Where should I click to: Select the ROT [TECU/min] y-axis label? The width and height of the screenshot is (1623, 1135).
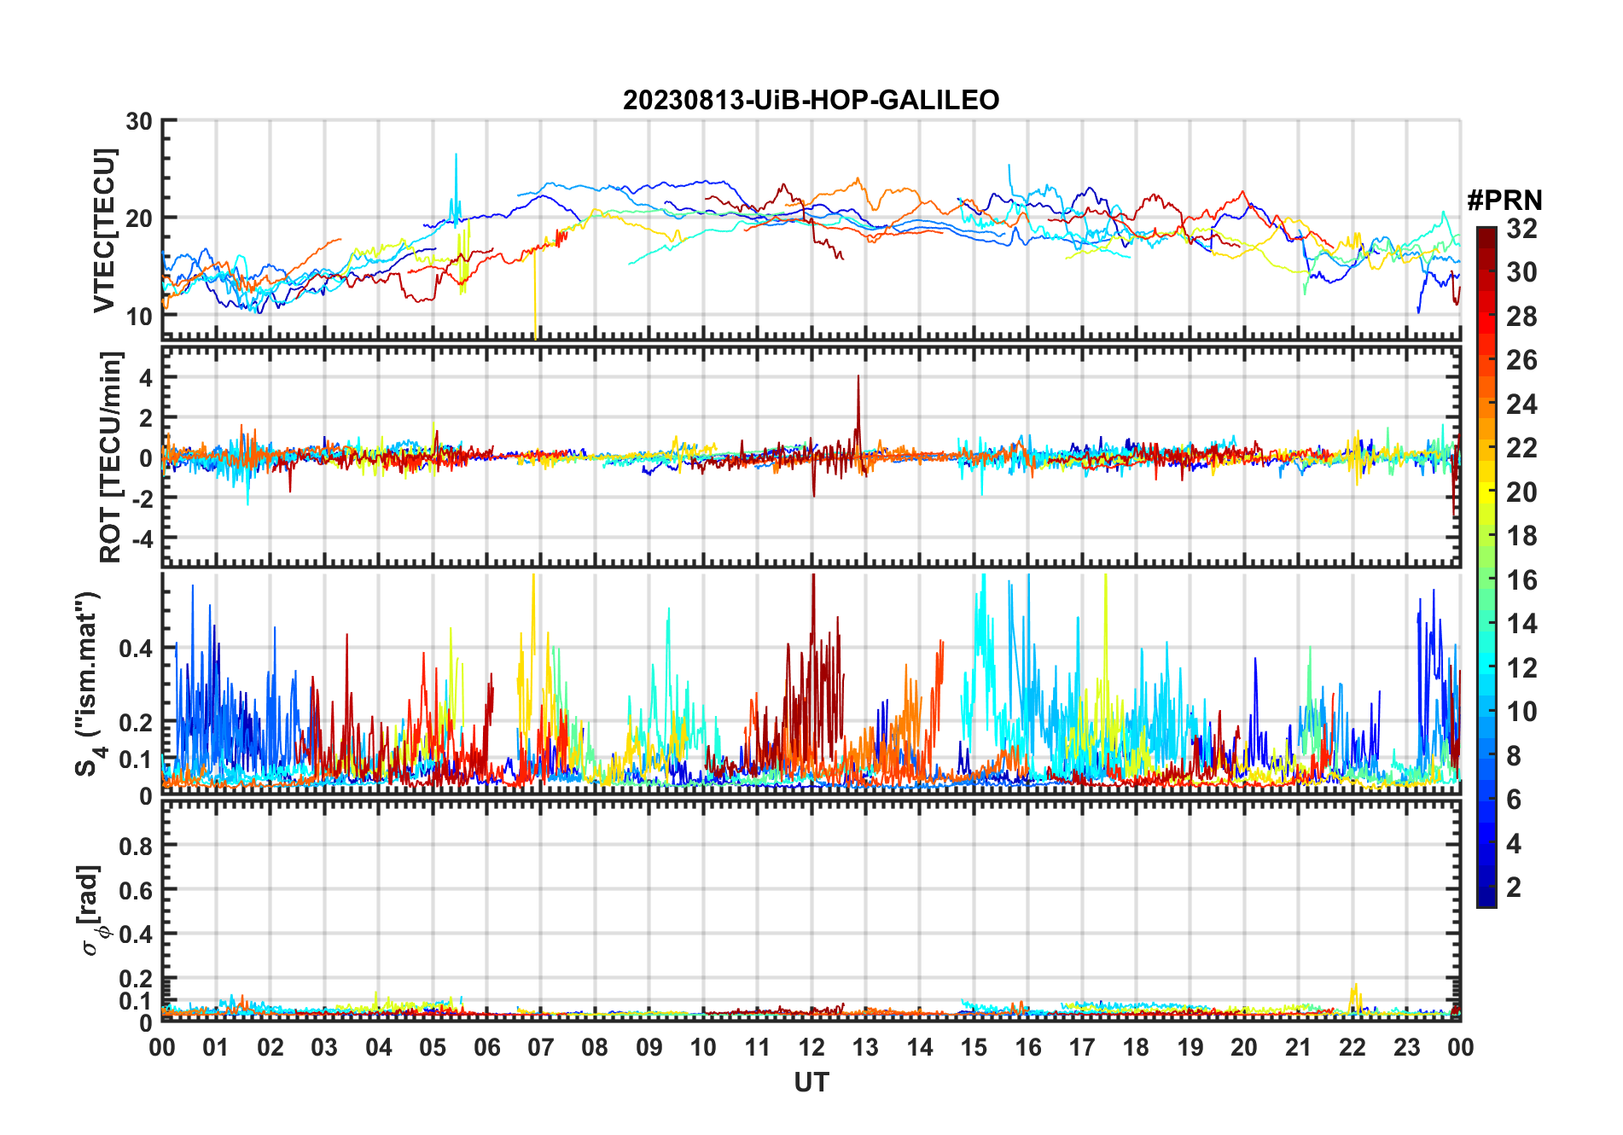[x=111, y=457]
